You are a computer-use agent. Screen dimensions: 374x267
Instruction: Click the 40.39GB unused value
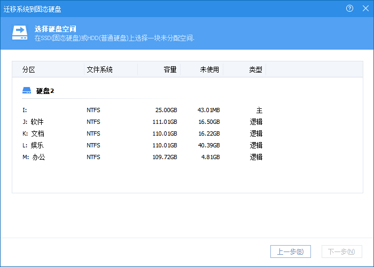(209, 145)
